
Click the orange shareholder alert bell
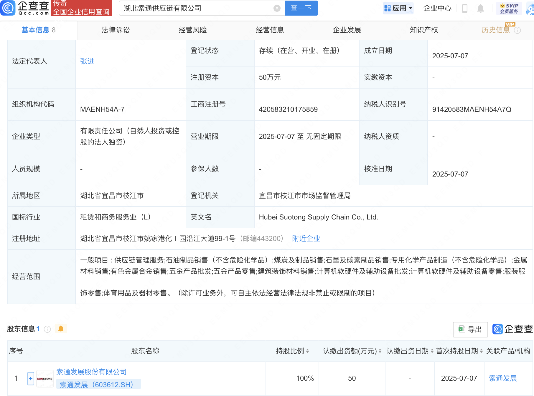[x=61, y=329]
